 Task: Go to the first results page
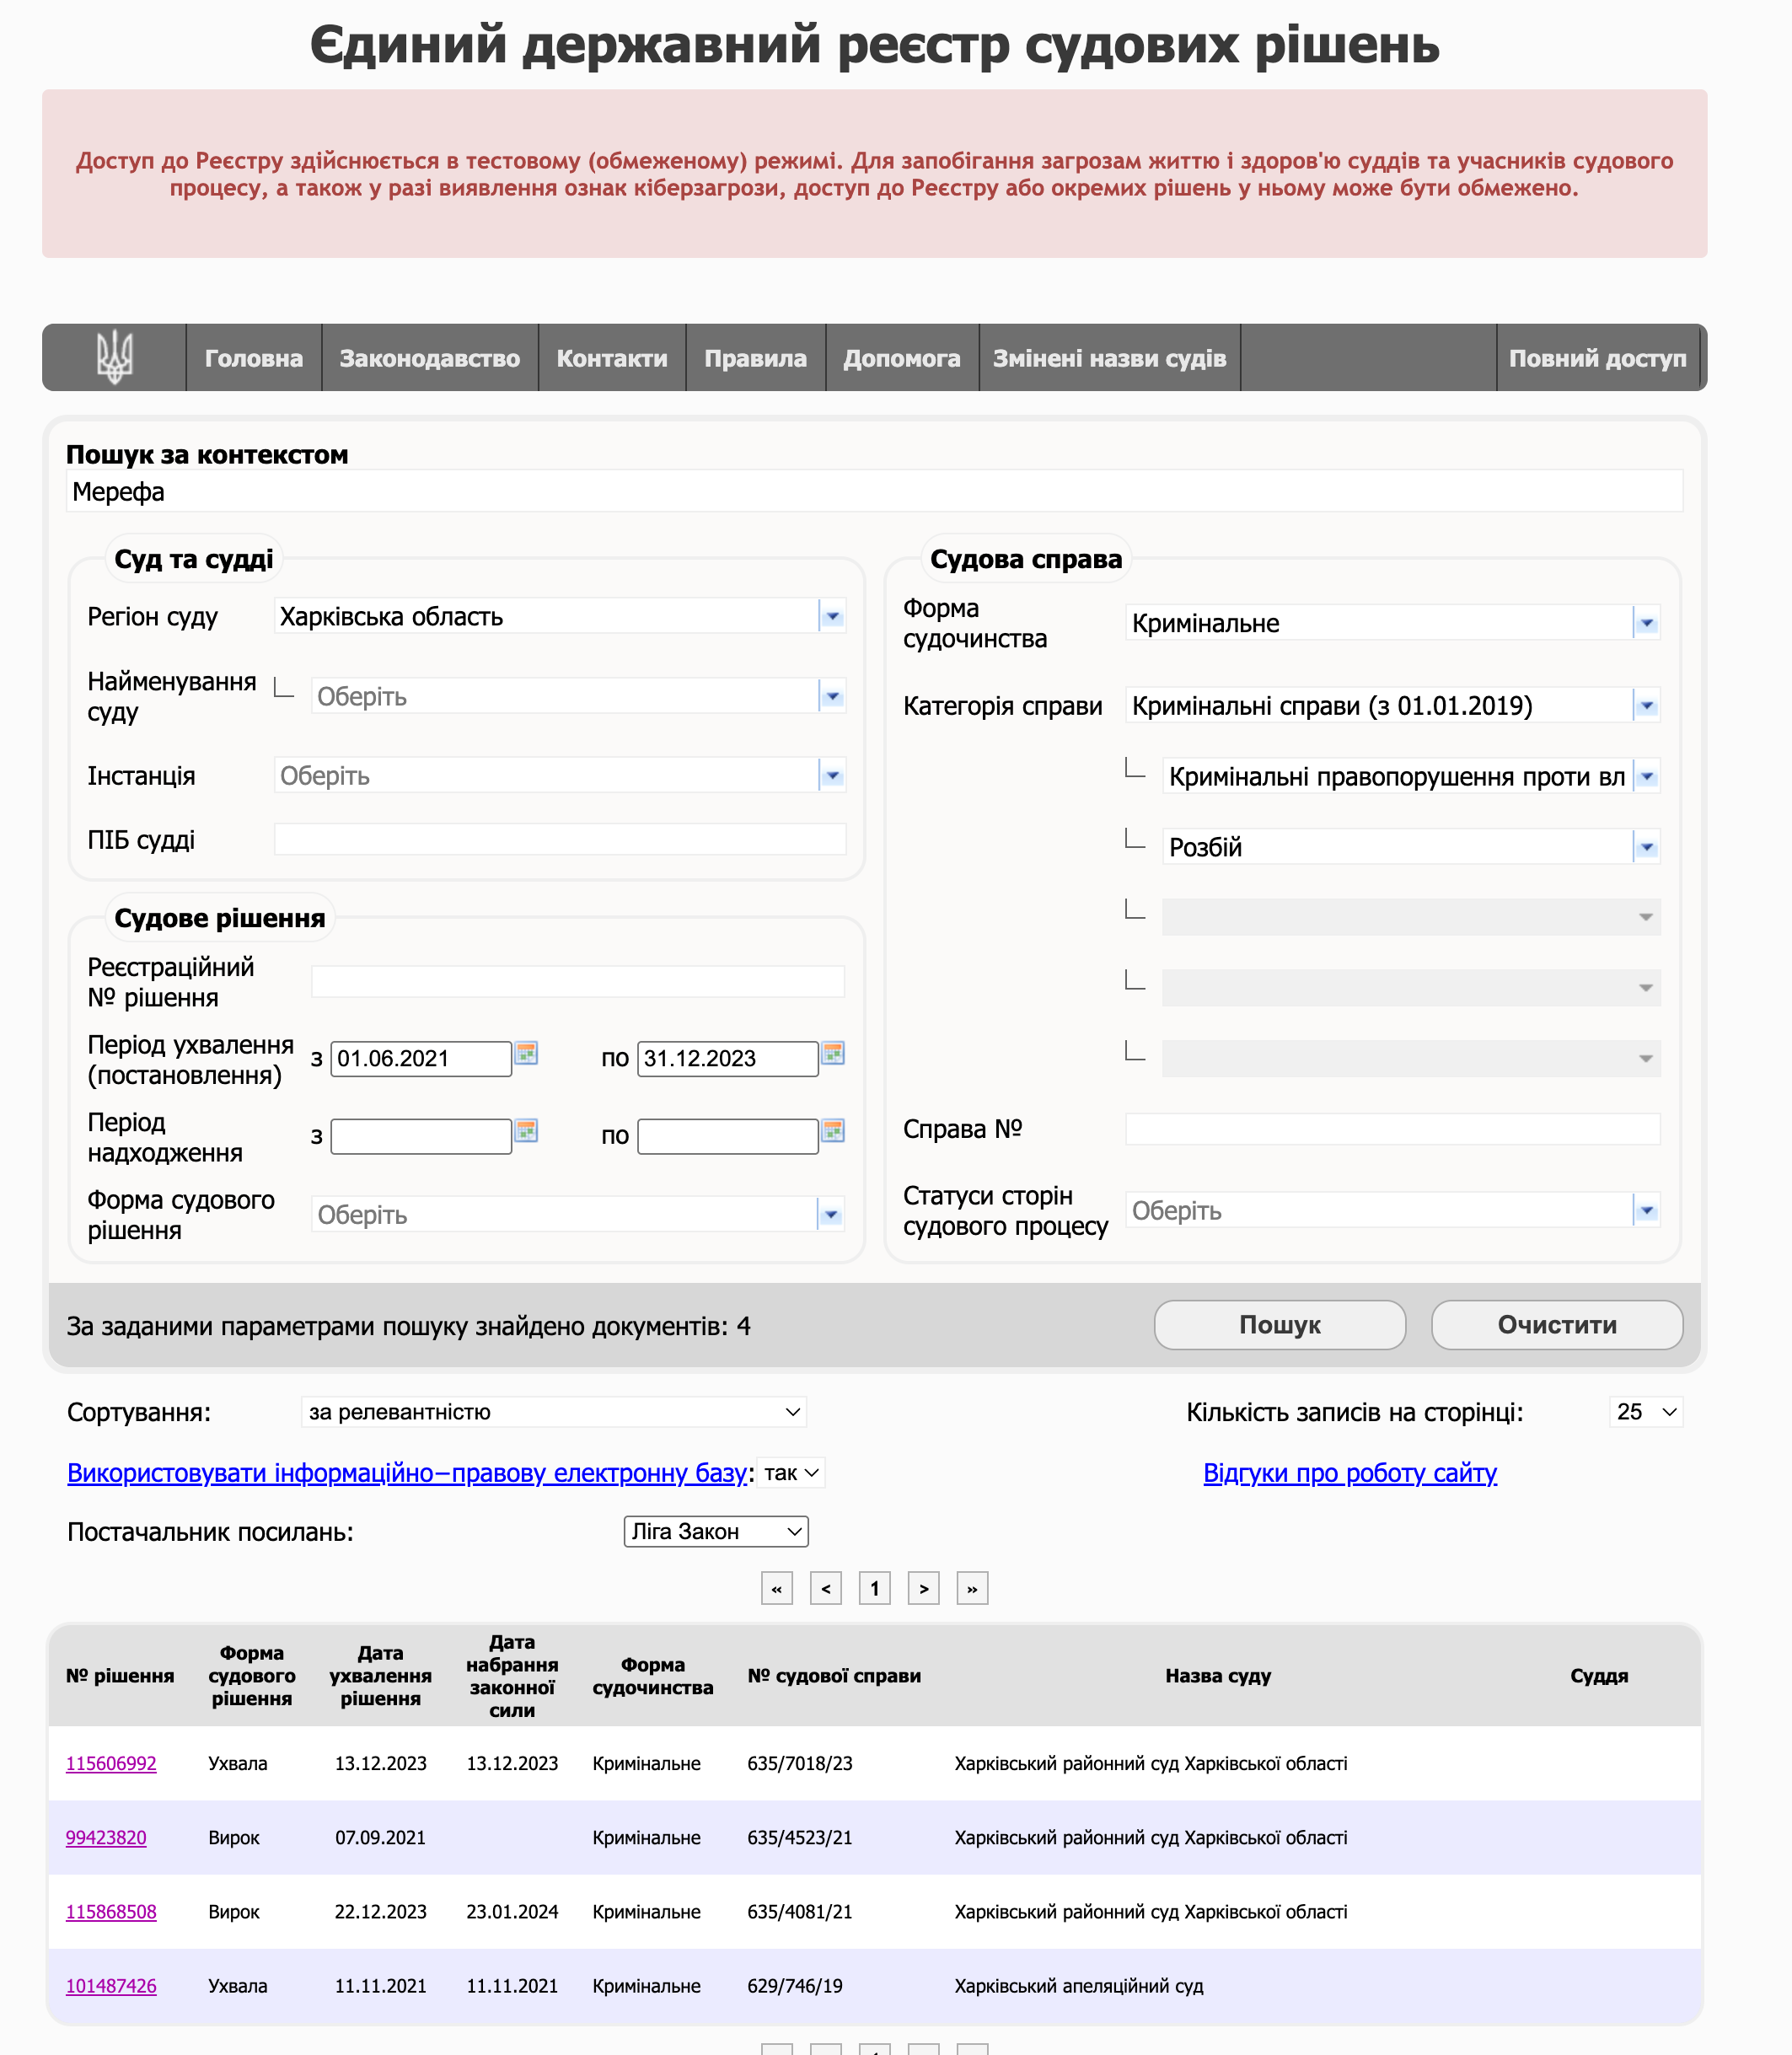[777, 1588]
